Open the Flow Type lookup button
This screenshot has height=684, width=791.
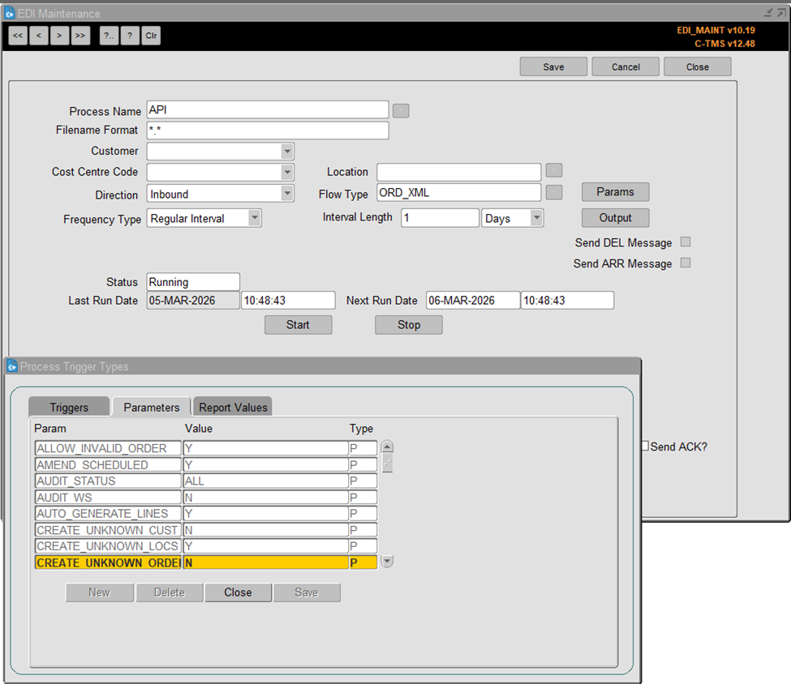pos(554,194)
